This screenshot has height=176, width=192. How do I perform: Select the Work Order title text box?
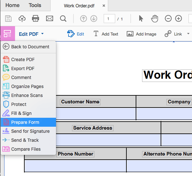(x=167, y=76)
